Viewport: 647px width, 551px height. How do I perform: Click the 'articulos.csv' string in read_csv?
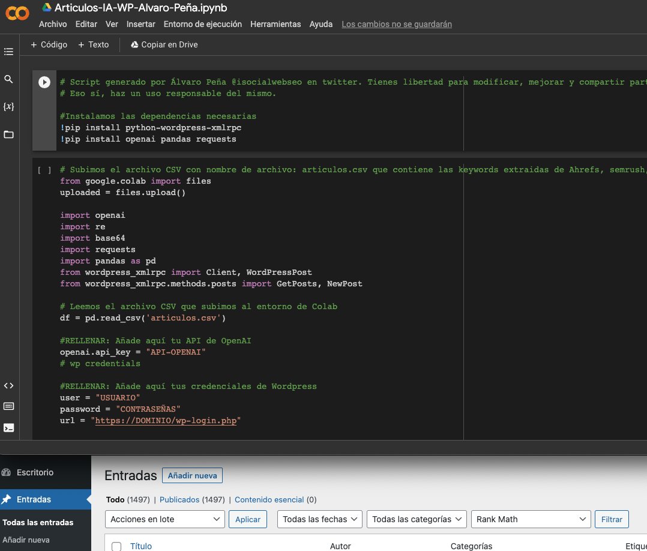point(183,318)
